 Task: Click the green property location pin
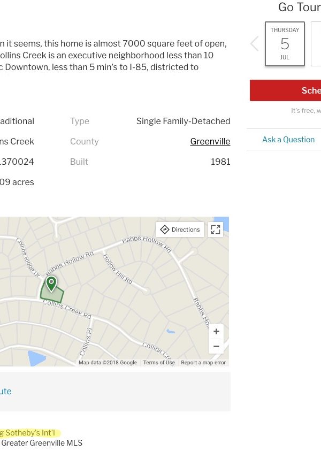[x=51, y=284]
